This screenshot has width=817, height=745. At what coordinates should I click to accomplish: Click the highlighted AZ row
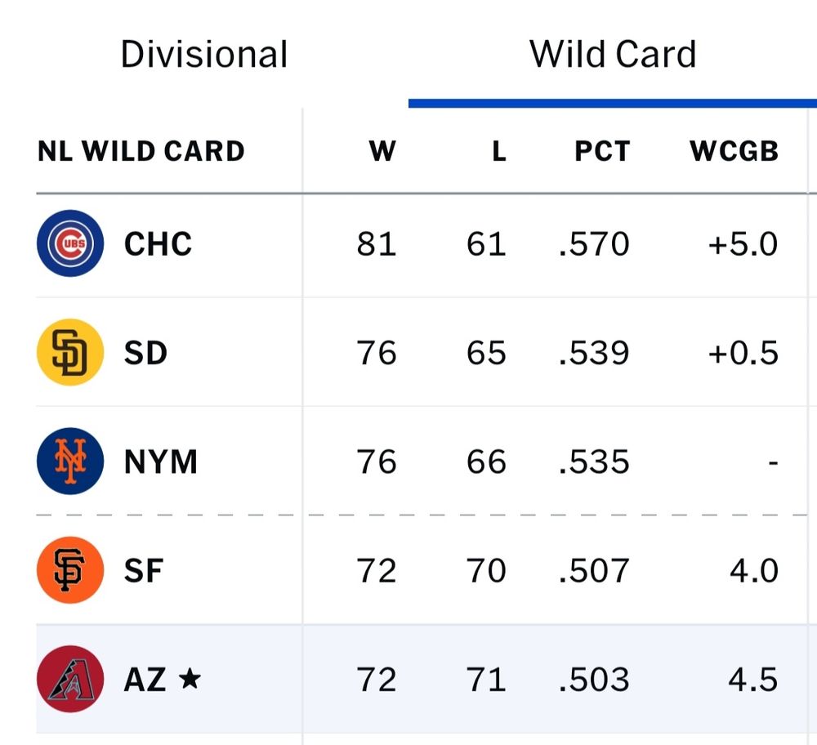click(x=408, y=679)
